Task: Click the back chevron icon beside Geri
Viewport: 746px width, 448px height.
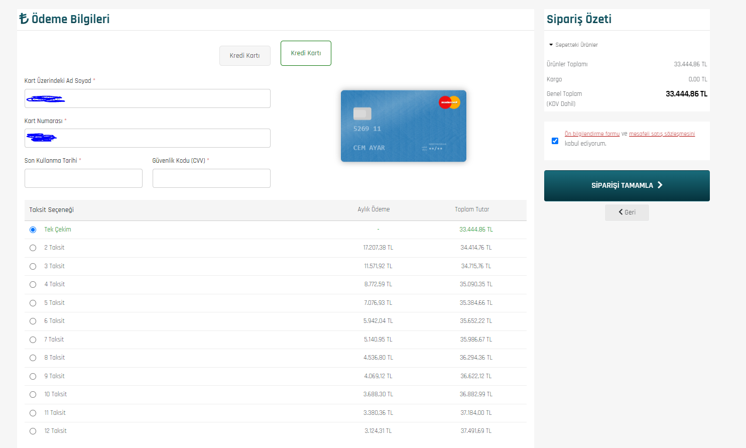Action: pos(620,212)
